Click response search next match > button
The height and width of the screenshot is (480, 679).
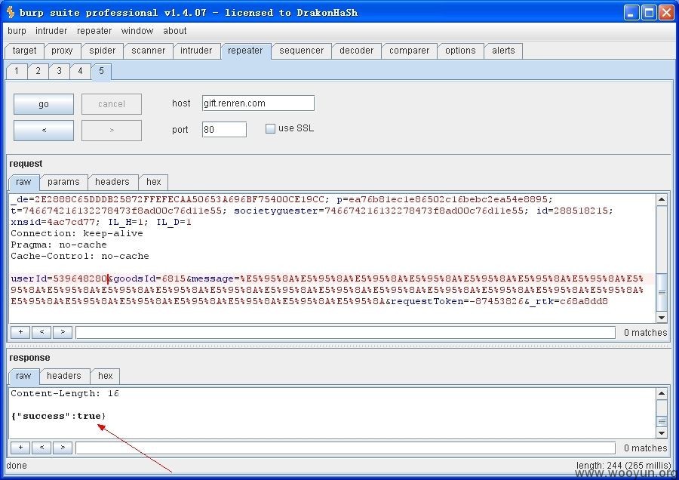pos(63,448)
